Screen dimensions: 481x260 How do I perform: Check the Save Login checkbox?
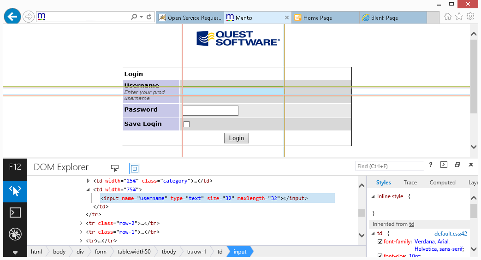186,124
